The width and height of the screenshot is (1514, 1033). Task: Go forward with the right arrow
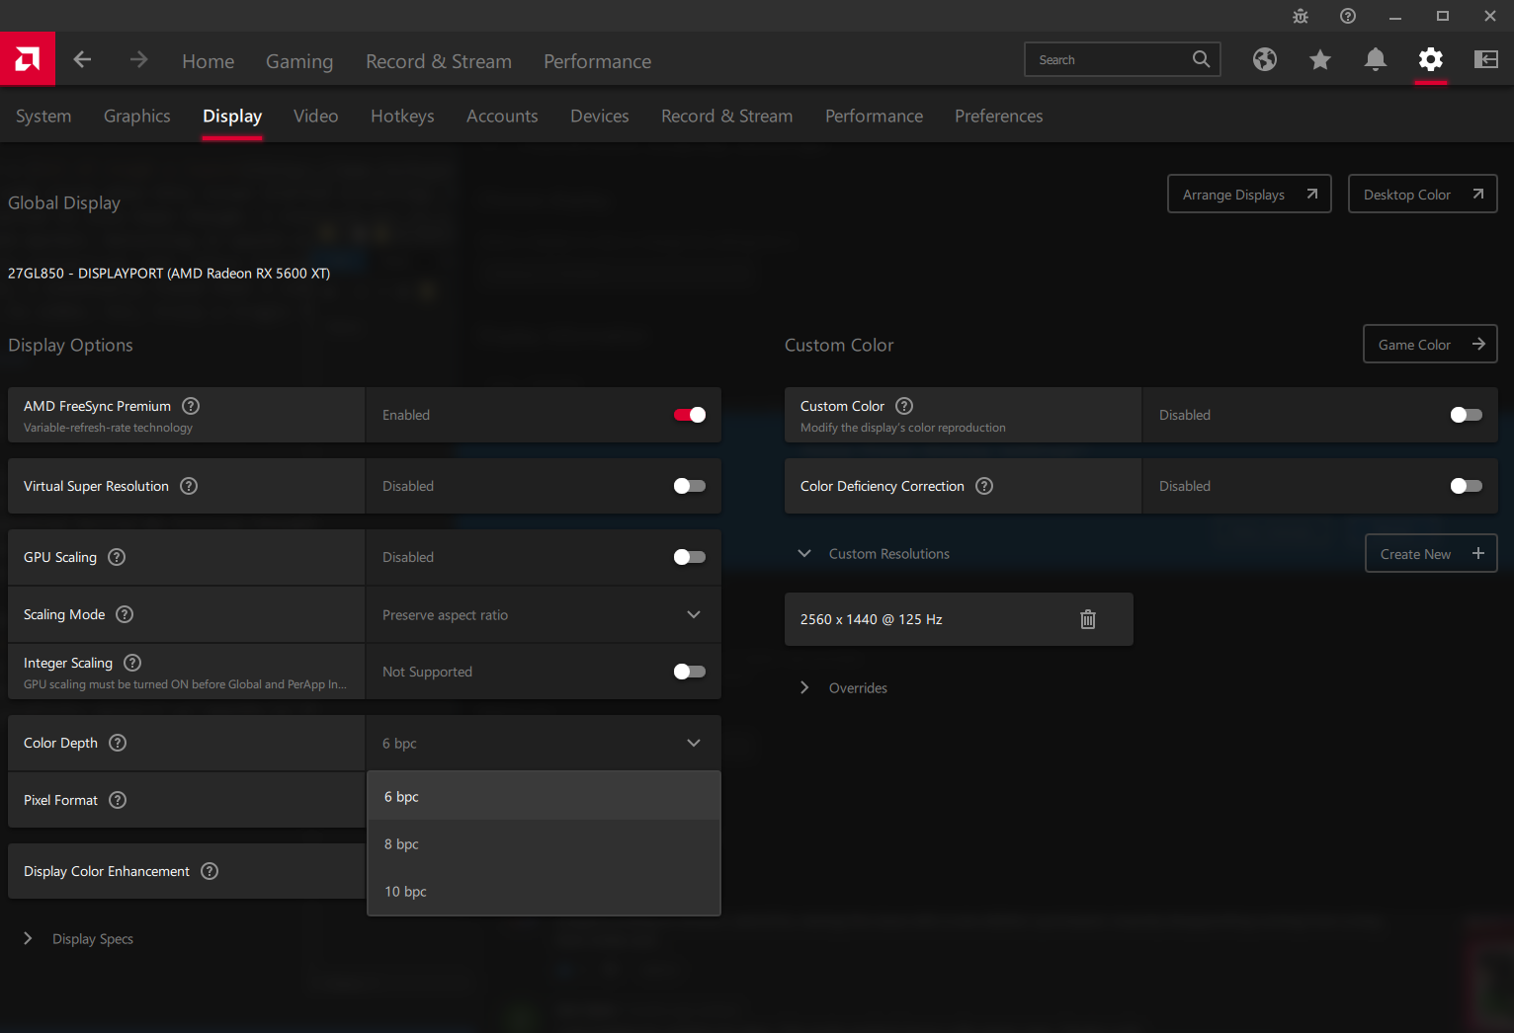pos(138,59)
